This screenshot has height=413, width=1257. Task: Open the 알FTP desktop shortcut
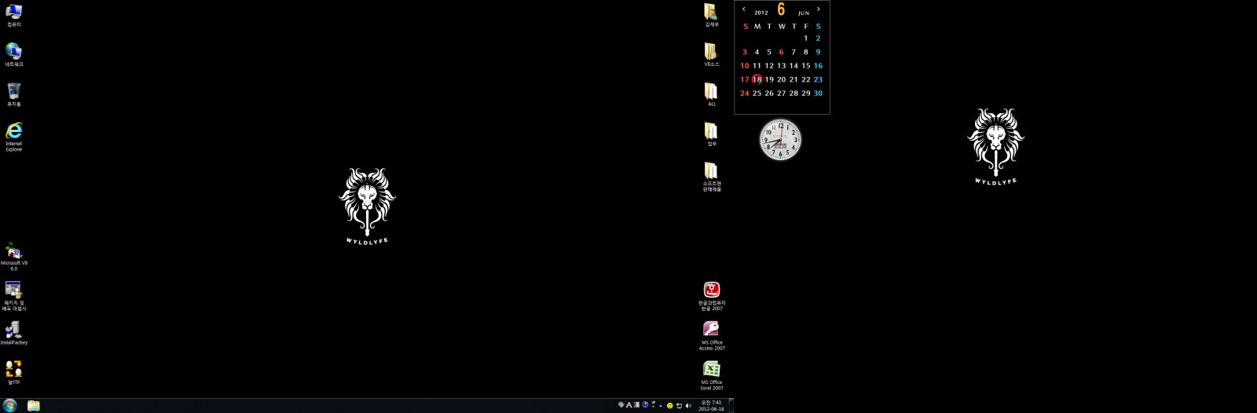pos(13,369)
